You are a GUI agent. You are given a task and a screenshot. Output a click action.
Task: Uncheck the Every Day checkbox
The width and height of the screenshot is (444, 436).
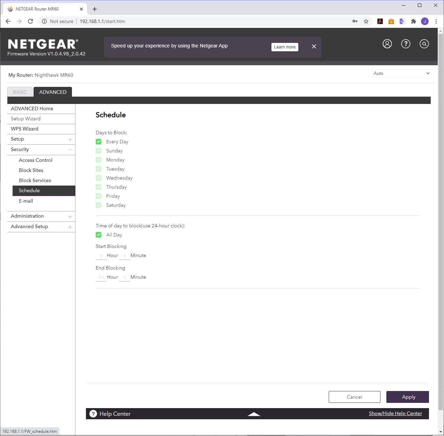99,142
